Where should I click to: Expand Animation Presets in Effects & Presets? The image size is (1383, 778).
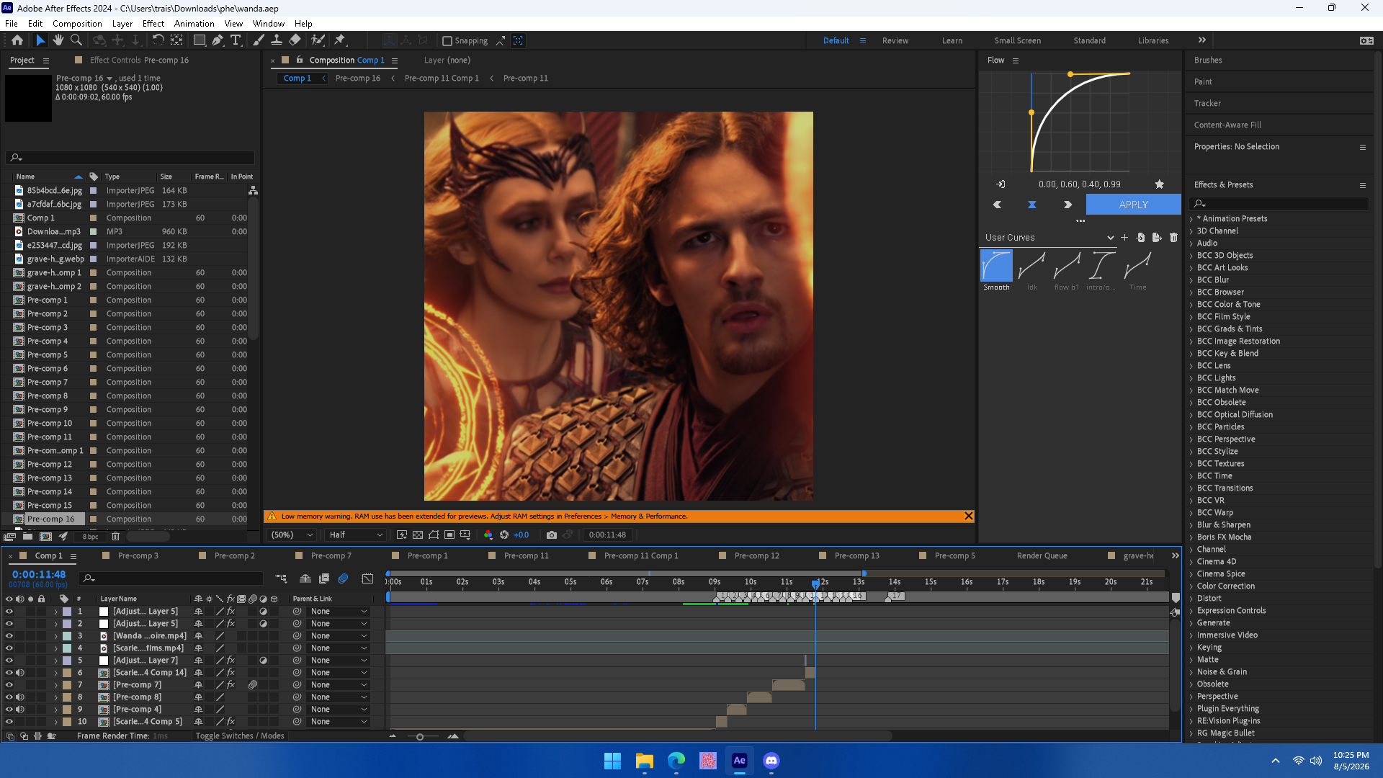pyautogui.click(x=1191, y=219)
